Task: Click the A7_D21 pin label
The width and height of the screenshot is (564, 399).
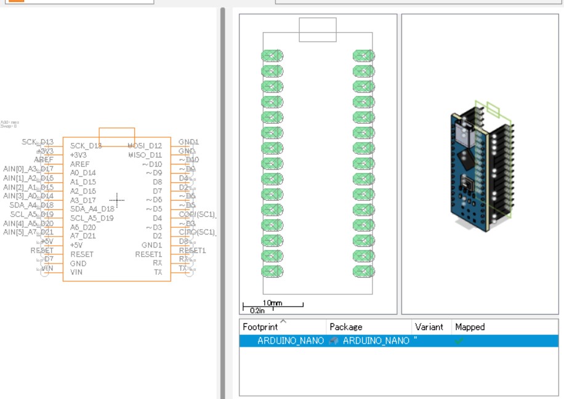Action: [x=83, y=236]
